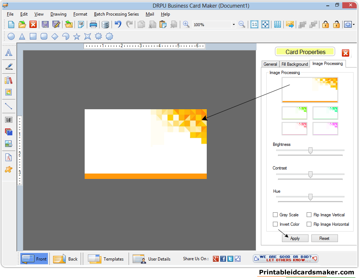Click the Contrast slider handle
The image size is (359, 278).
pyautogui.click(x=310, y=174)
